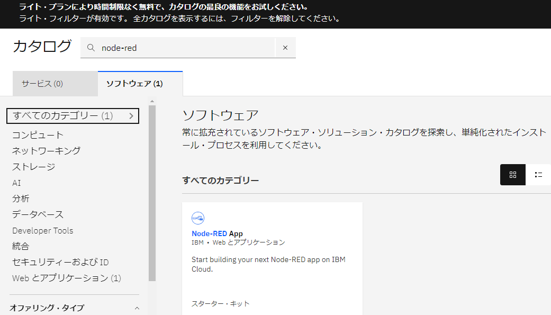Click the Node-RED App description text
Viewport: 551px width, 315px height.
(268, 264)
